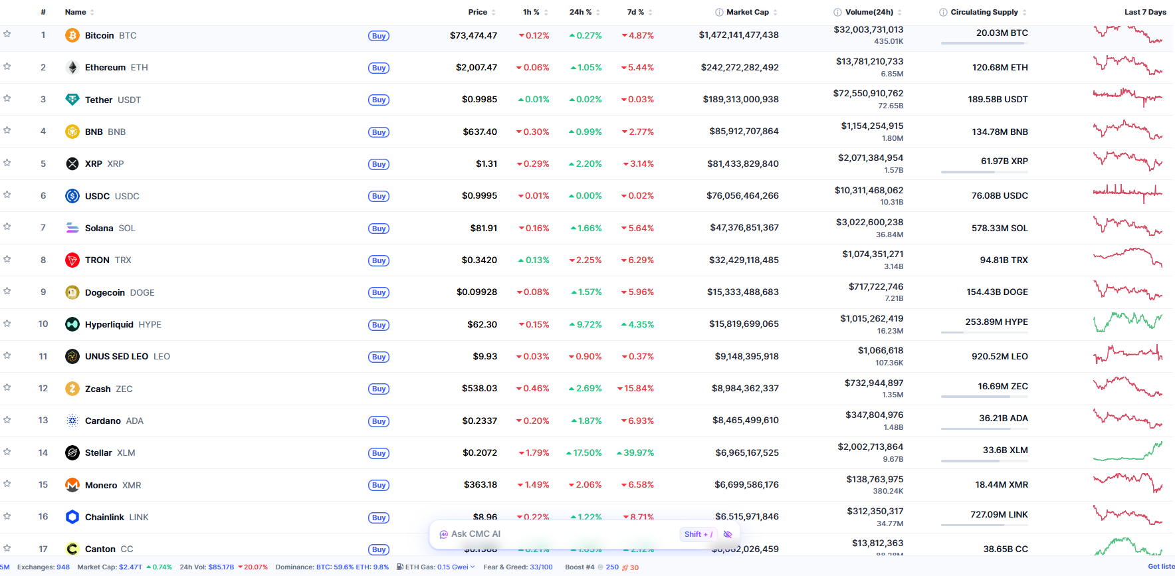
Task: Sort by the Market Cap column header
Action: click(747, 12)
